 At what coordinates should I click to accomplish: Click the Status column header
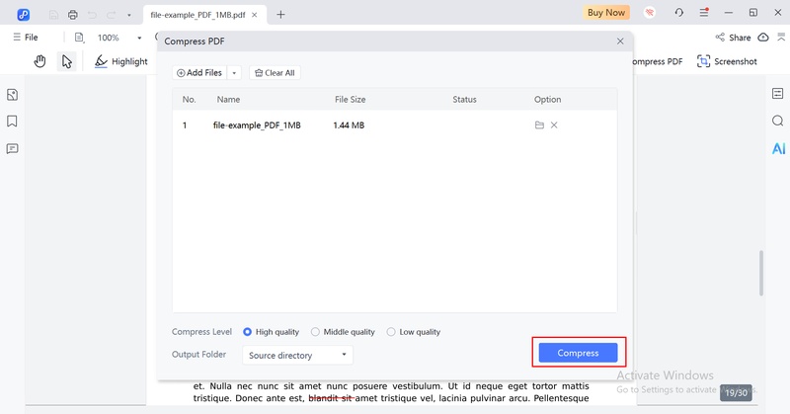click(x=464, y=100)
